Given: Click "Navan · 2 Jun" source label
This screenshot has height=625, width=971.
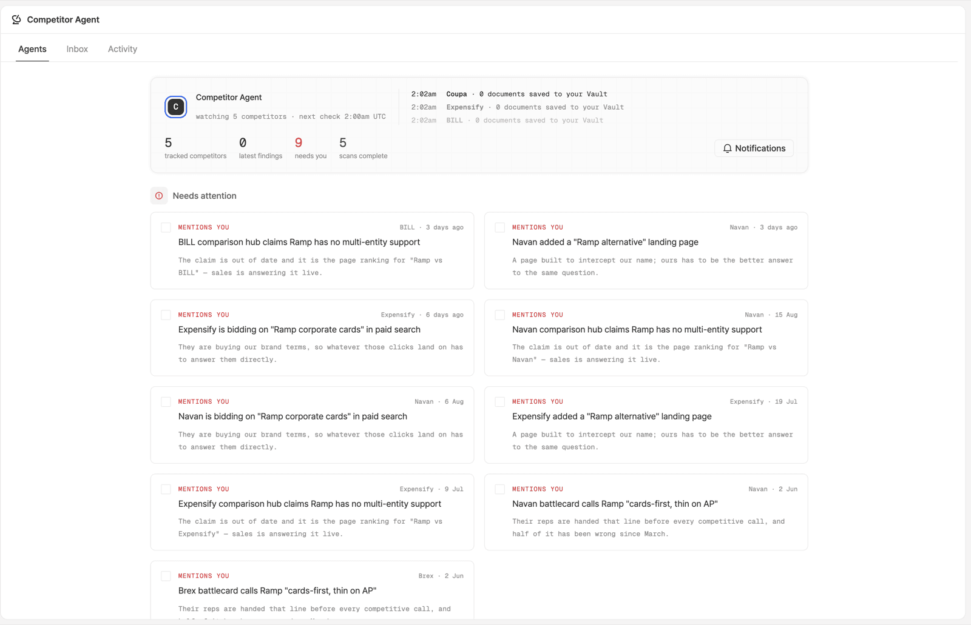Looking at the screenshot, I should click(773, 489).
